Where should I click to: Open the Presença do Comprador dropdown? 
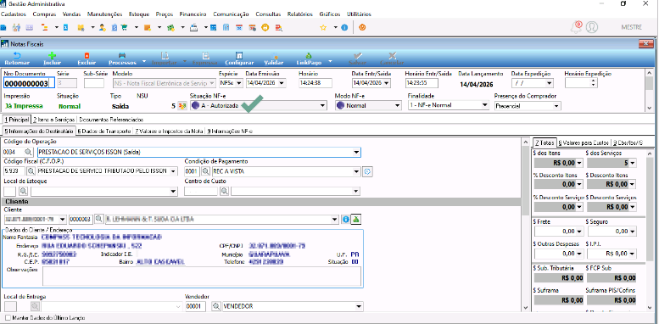click(556, 106)
